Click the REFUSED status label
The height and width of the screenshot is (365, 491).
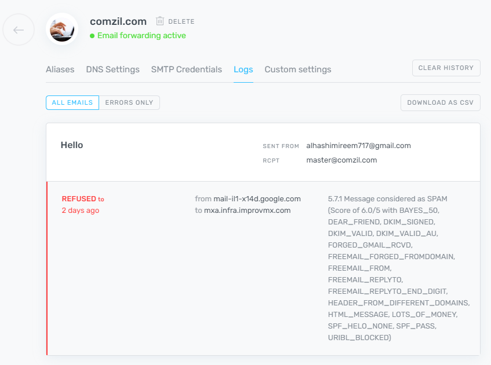[79, 199]
